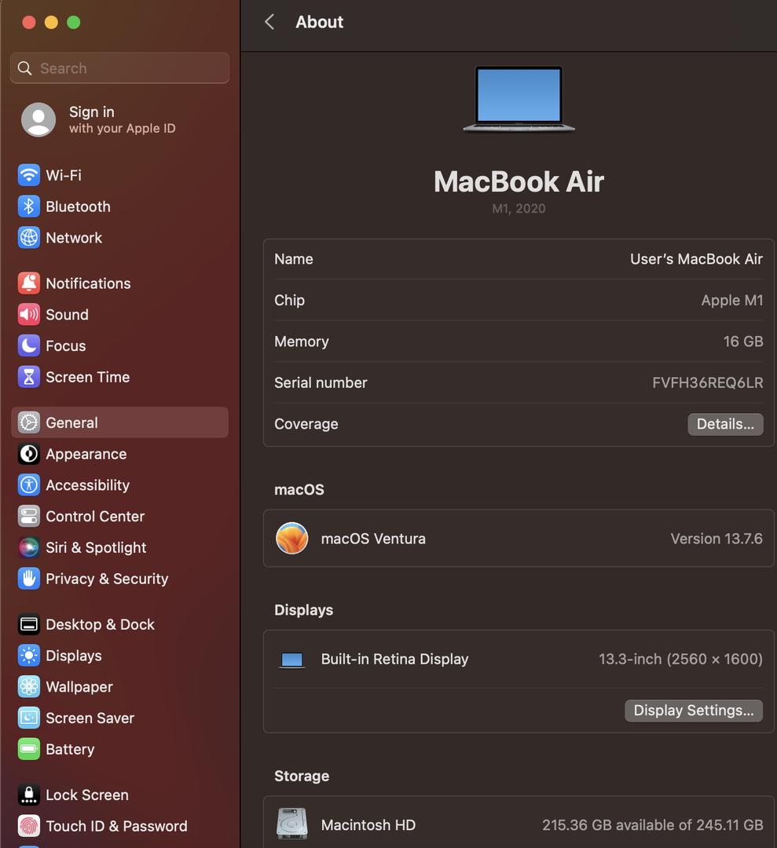Select Touch ID & Password item
This screenshot has width=777, height=848.
[x=119, y=826]
